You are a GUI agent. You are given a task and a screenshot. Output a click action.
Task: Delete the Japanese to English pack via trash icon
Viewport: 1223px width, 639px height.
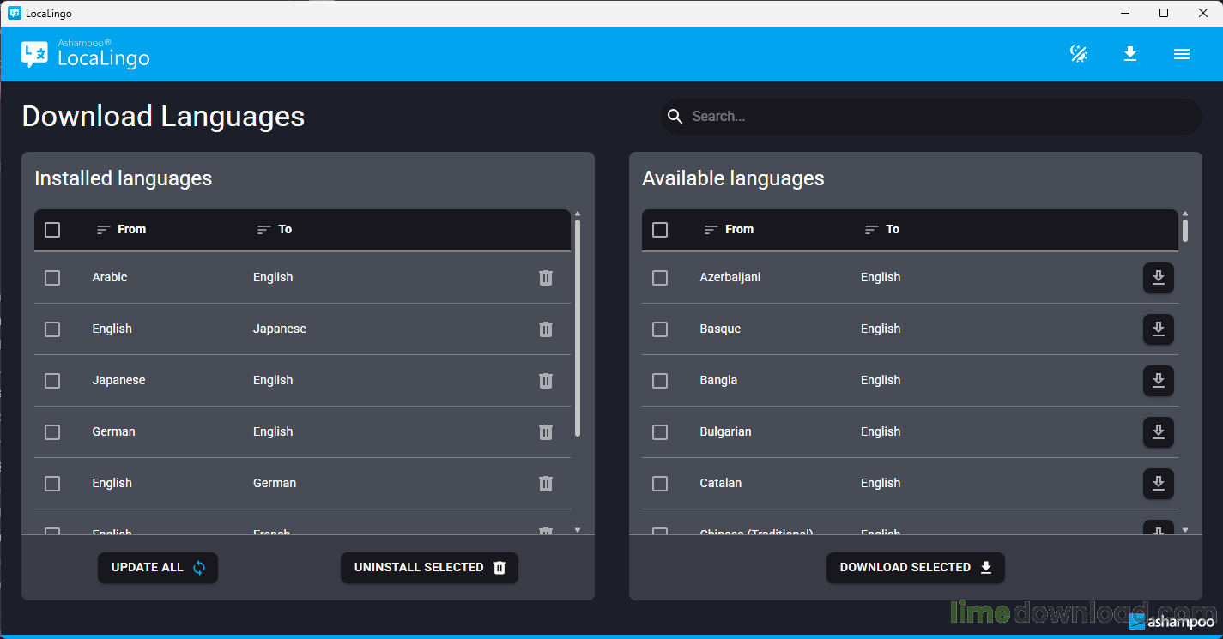pos(546,380)
